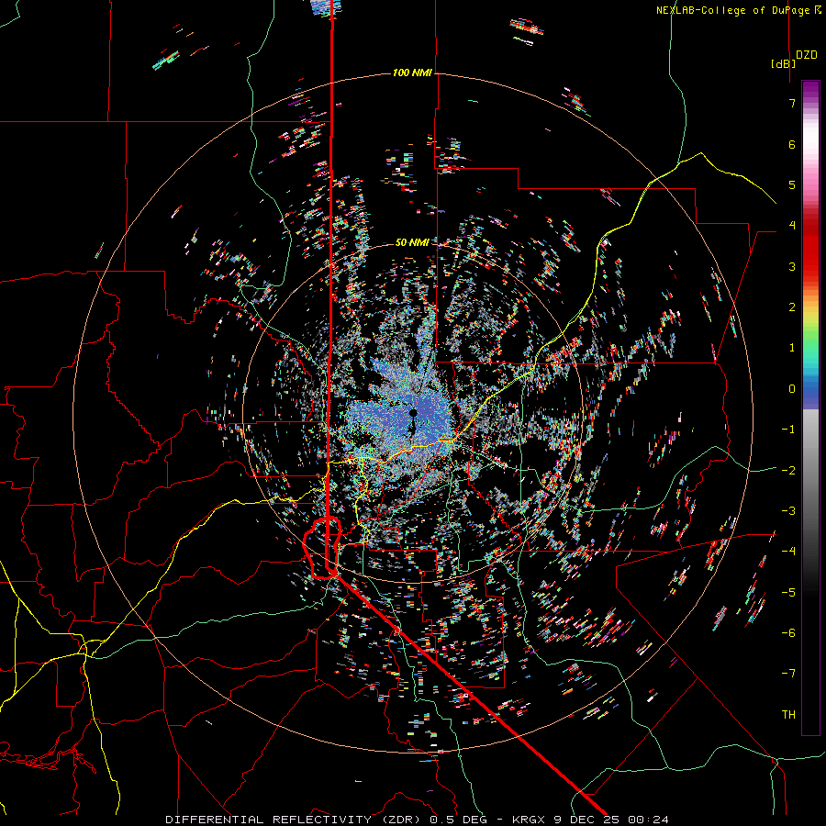826x826 pixels.
Task: Click the color scale value 6
Action: tap(792, 144)
